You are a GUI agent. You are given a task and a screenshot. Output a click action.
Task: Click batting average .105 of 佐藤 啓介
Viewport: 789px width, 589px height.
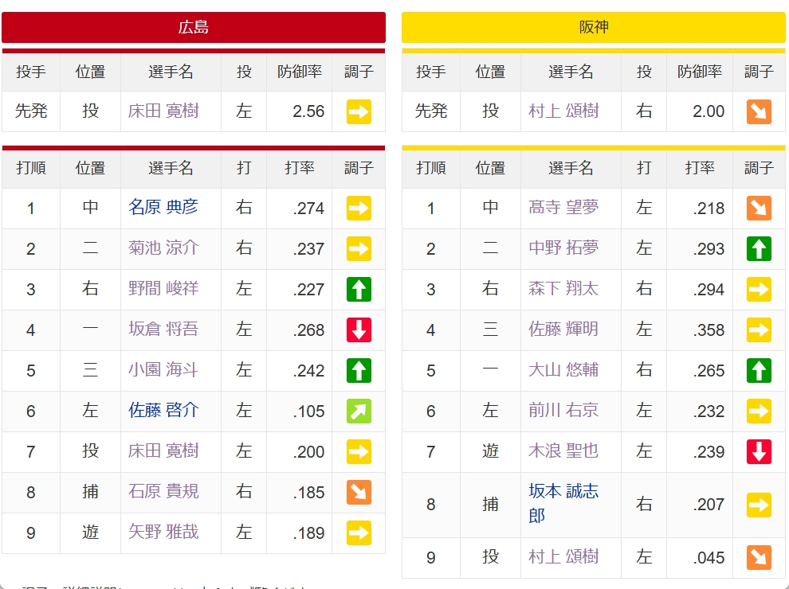click(309, 411)
